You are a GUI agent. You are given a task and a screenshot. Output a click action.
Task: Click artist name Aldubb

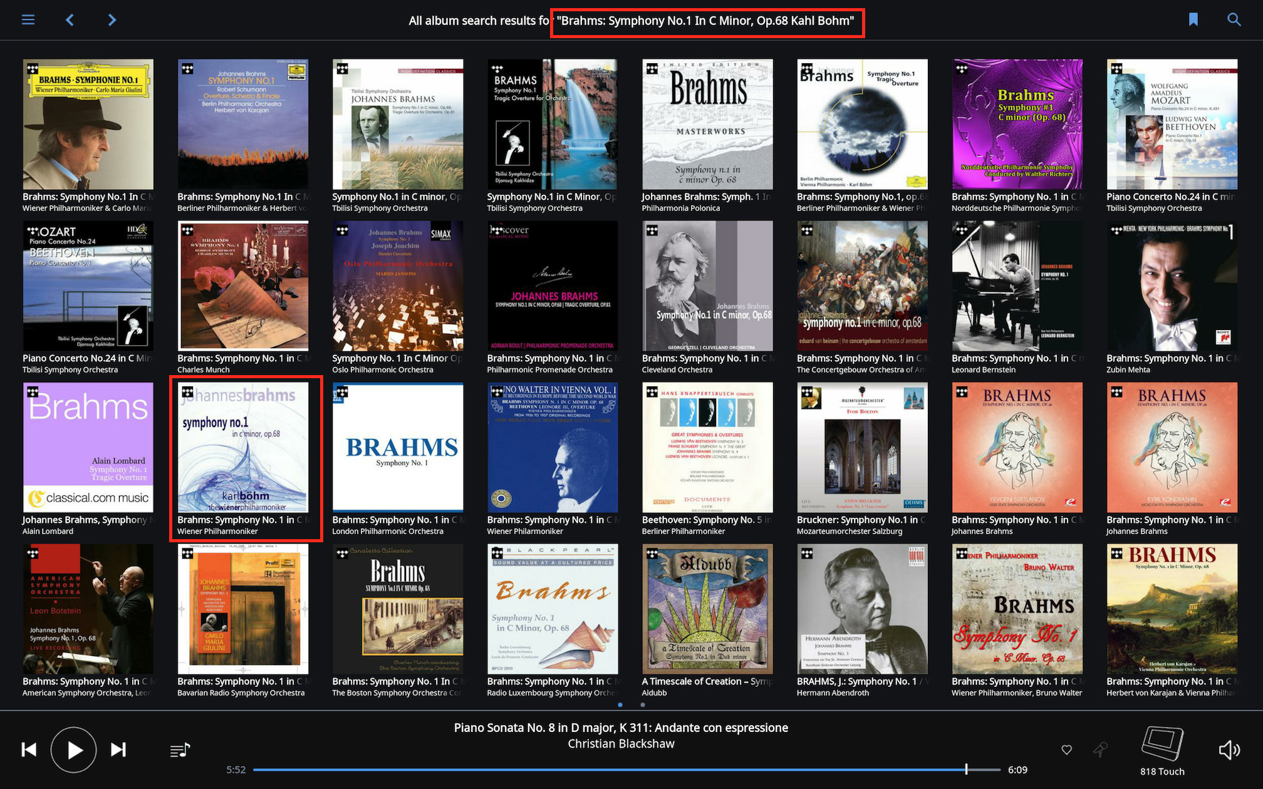coord(654,693)
